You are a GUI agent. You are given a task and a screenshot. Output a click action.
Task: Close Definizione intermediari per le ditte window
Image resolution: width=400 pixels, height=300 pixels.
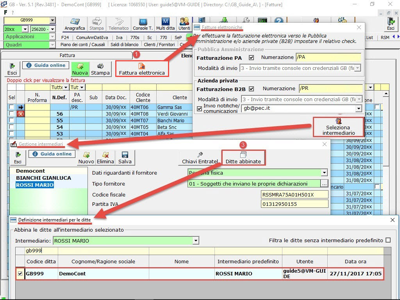[x=393, y=220]
